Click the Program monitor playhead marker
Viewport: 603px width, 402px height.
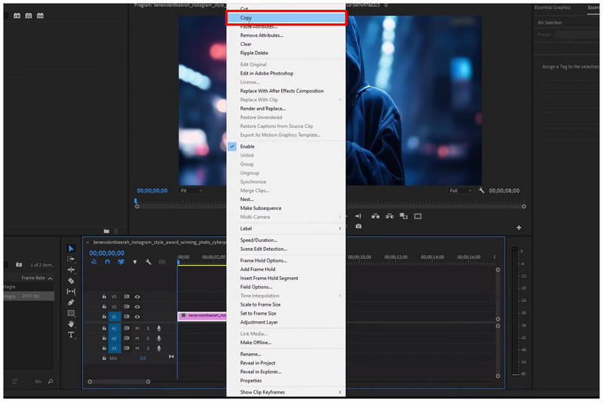click(x=136, y=201)
